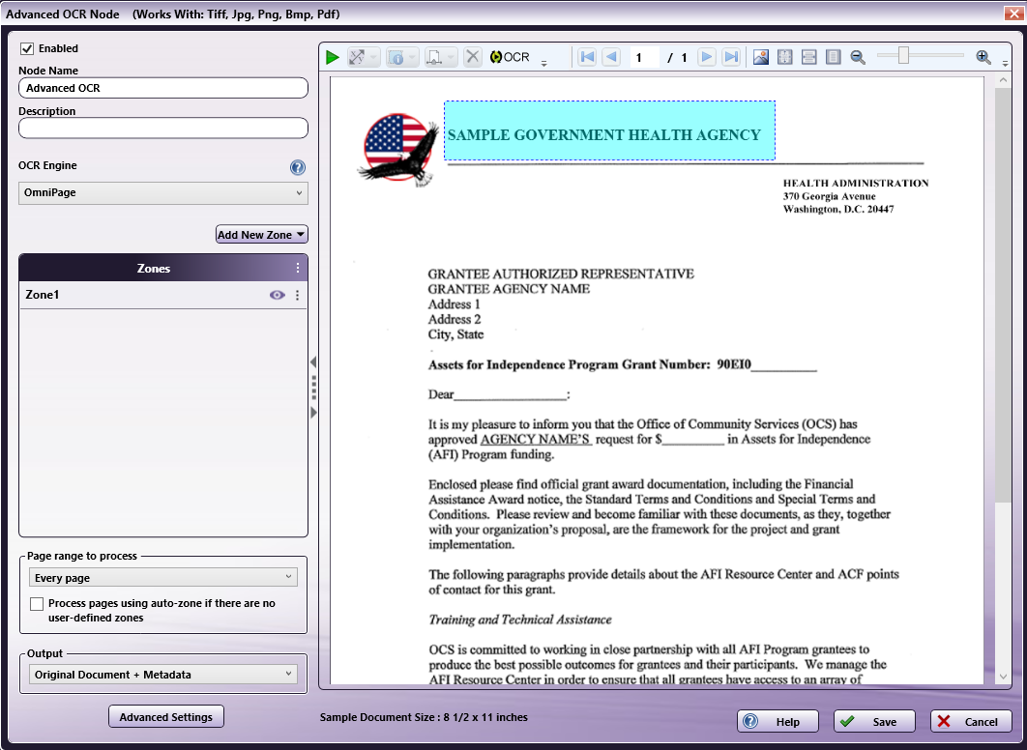This screenshot has height=750, width=1027.
Task: Click the Save button
Action: [874, 722]
